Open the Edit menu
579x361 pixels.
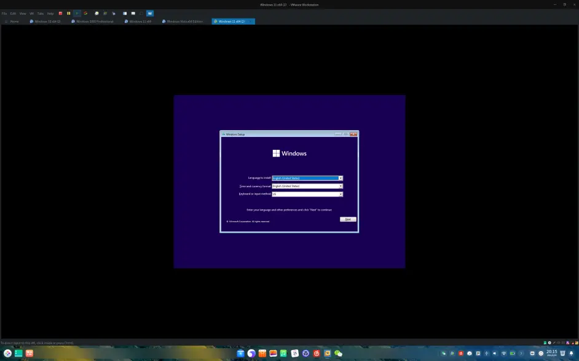pyautogui.click(x=14, y=14)
